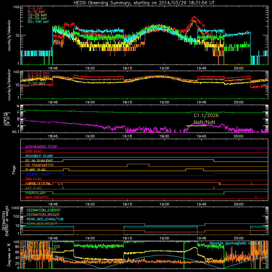Click the red BAD PACKETS spike marker
The image size is (272, 272).
point(256,197)
